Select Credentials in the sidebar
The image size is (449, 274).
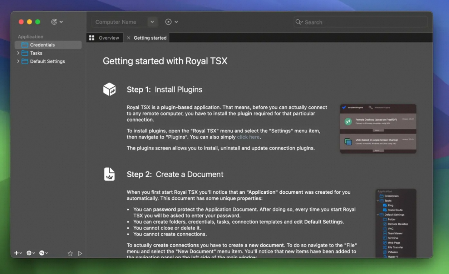click(48, 45)
